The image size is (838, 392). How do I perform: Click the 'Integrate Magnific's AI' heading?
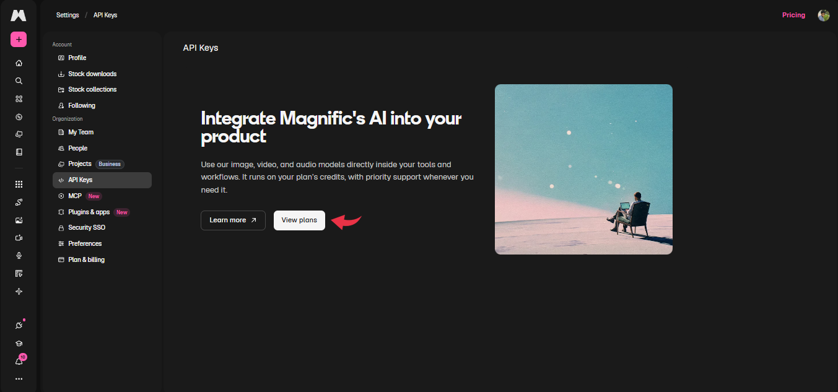[x=331, y=127]
